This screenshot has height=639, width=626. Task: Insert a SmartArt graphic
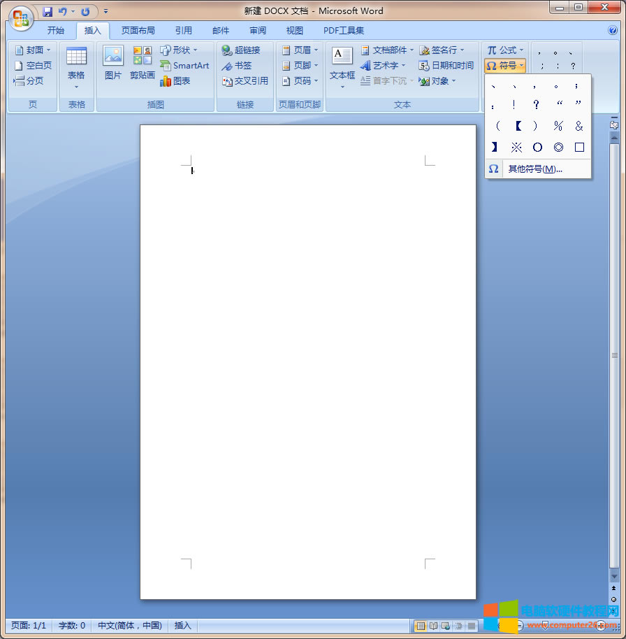[x=184, y=66]
